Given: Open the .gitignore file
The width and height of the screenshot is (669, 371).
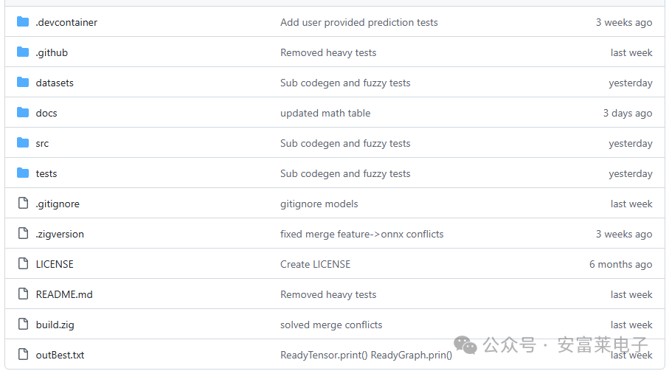Looking at the screenshot, I should 58,204.
